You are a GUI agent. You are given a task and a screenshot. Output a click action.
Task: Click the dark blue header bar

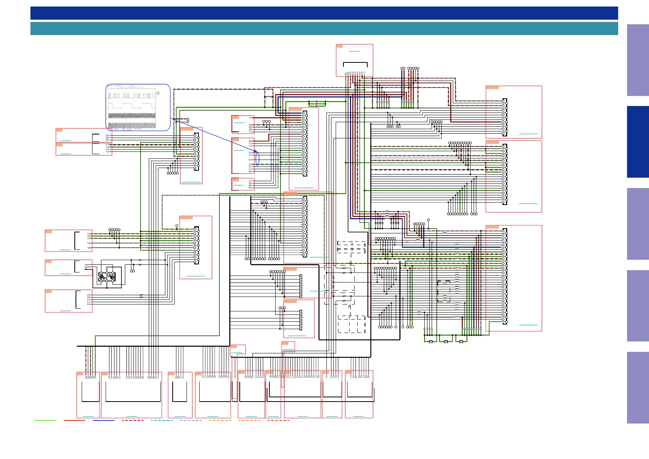tap(324, 13)
